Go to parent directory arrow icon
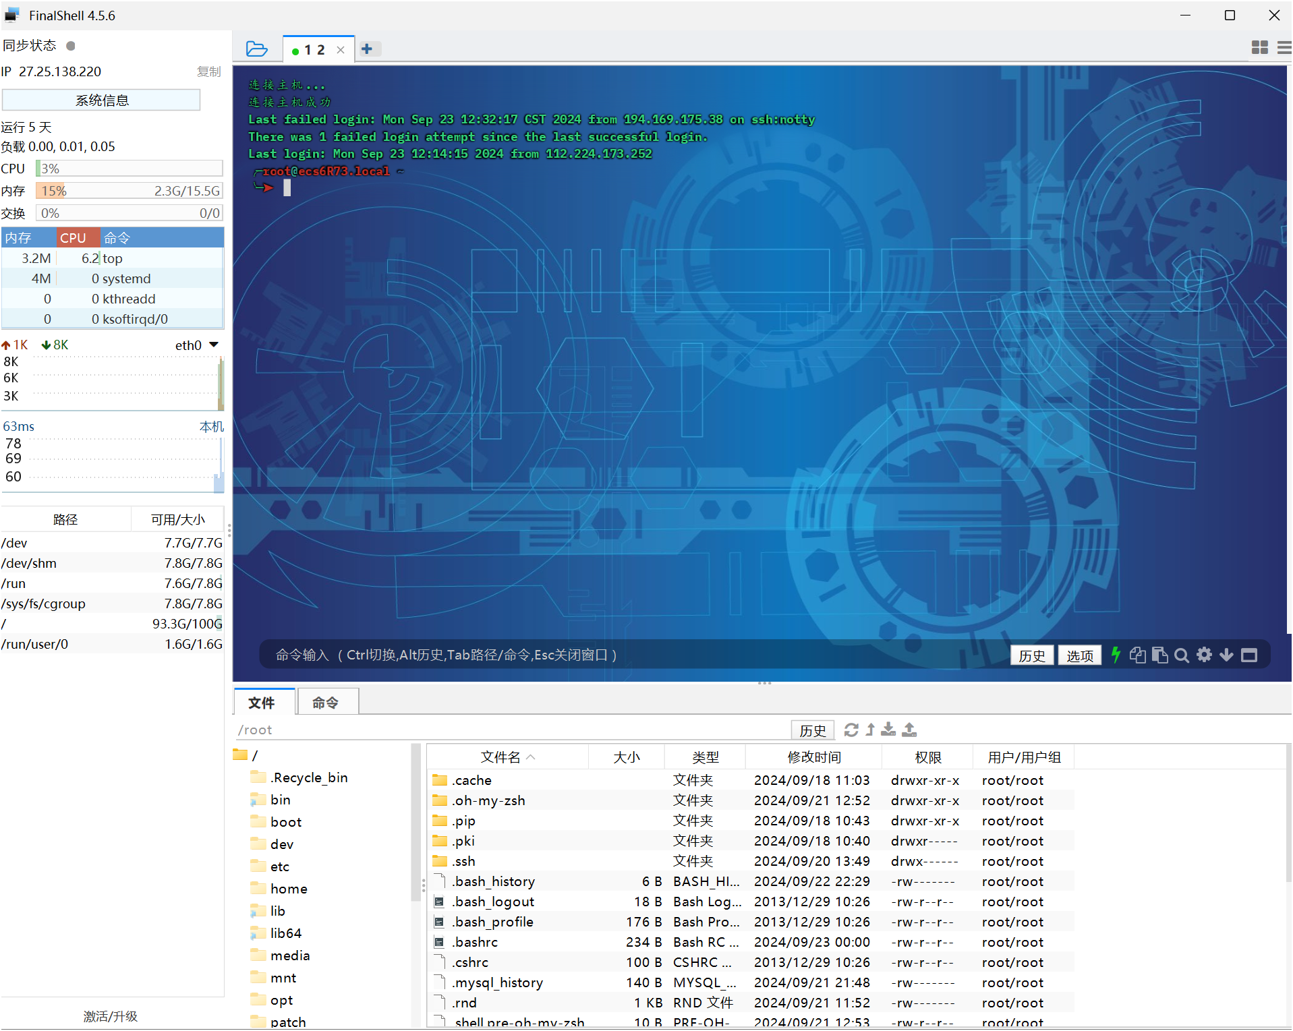The height and width of the screenshot is (1031, 1293). (x=870, y=730)
